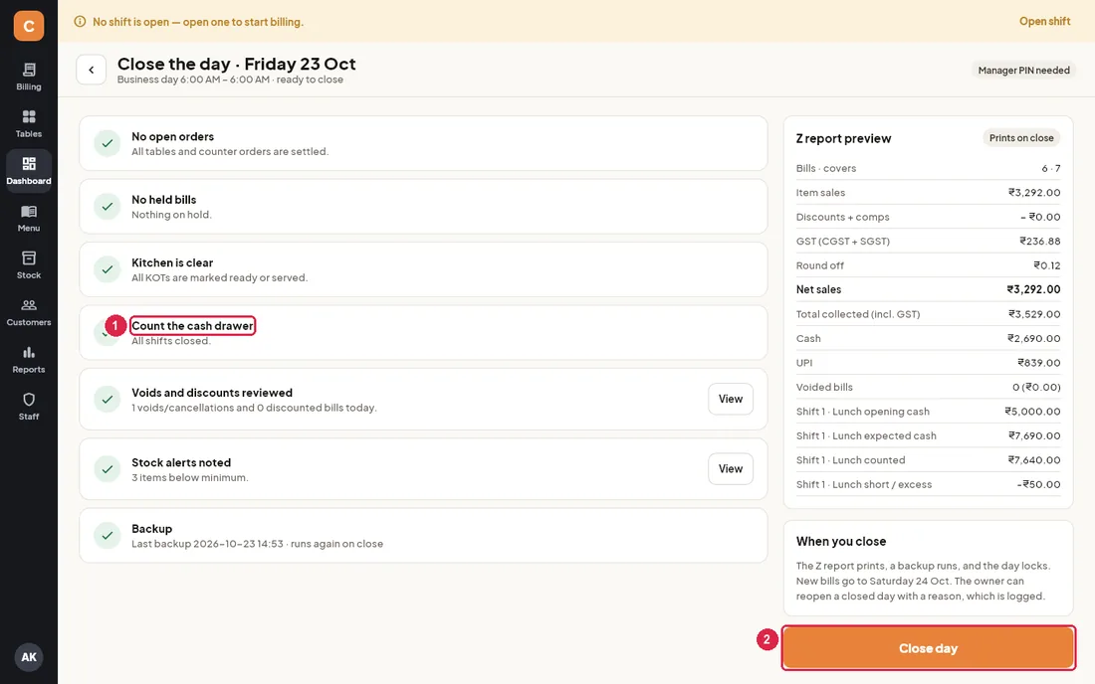1095x684 pixels.
Task: Open the Menu book icon
Action: point(29,212)
